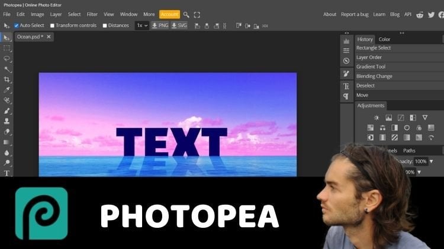Pick the Eyedropper tool
Image resolution: width=444 pixels, height=249 pixels.
click(x=7, y=90)
